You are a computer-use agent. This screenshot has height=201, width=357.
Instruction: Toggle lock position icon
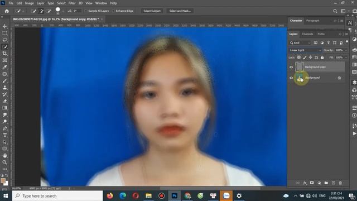[311, 58]
